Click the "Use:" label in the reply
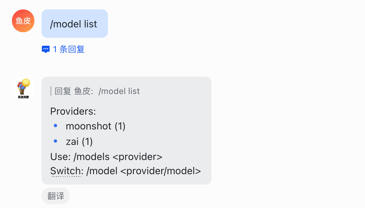This screenshot has height=208, width=365. click(x=61, y=157)
